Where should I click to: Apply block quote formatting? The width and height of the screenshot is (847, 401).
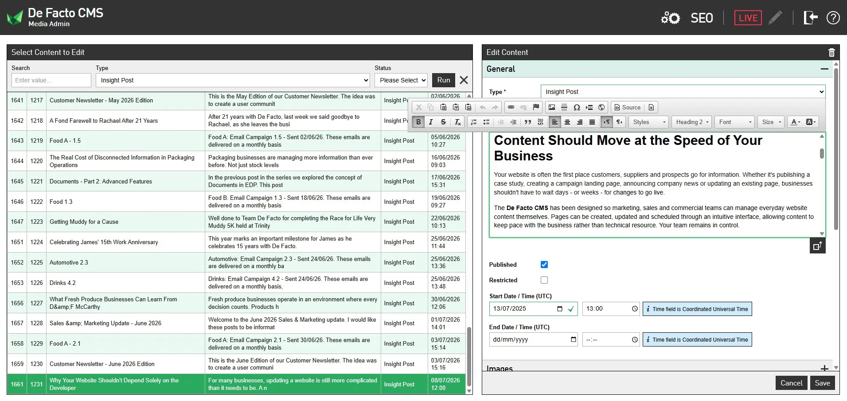coord(528,122)
